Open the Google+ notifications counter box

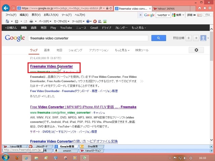coord(189,38)
